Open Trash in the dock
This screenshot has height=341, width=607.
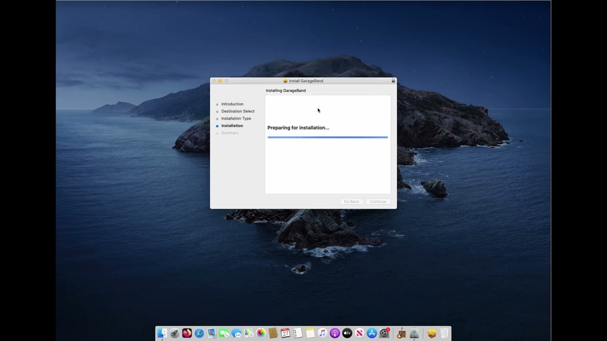(444, 333)
